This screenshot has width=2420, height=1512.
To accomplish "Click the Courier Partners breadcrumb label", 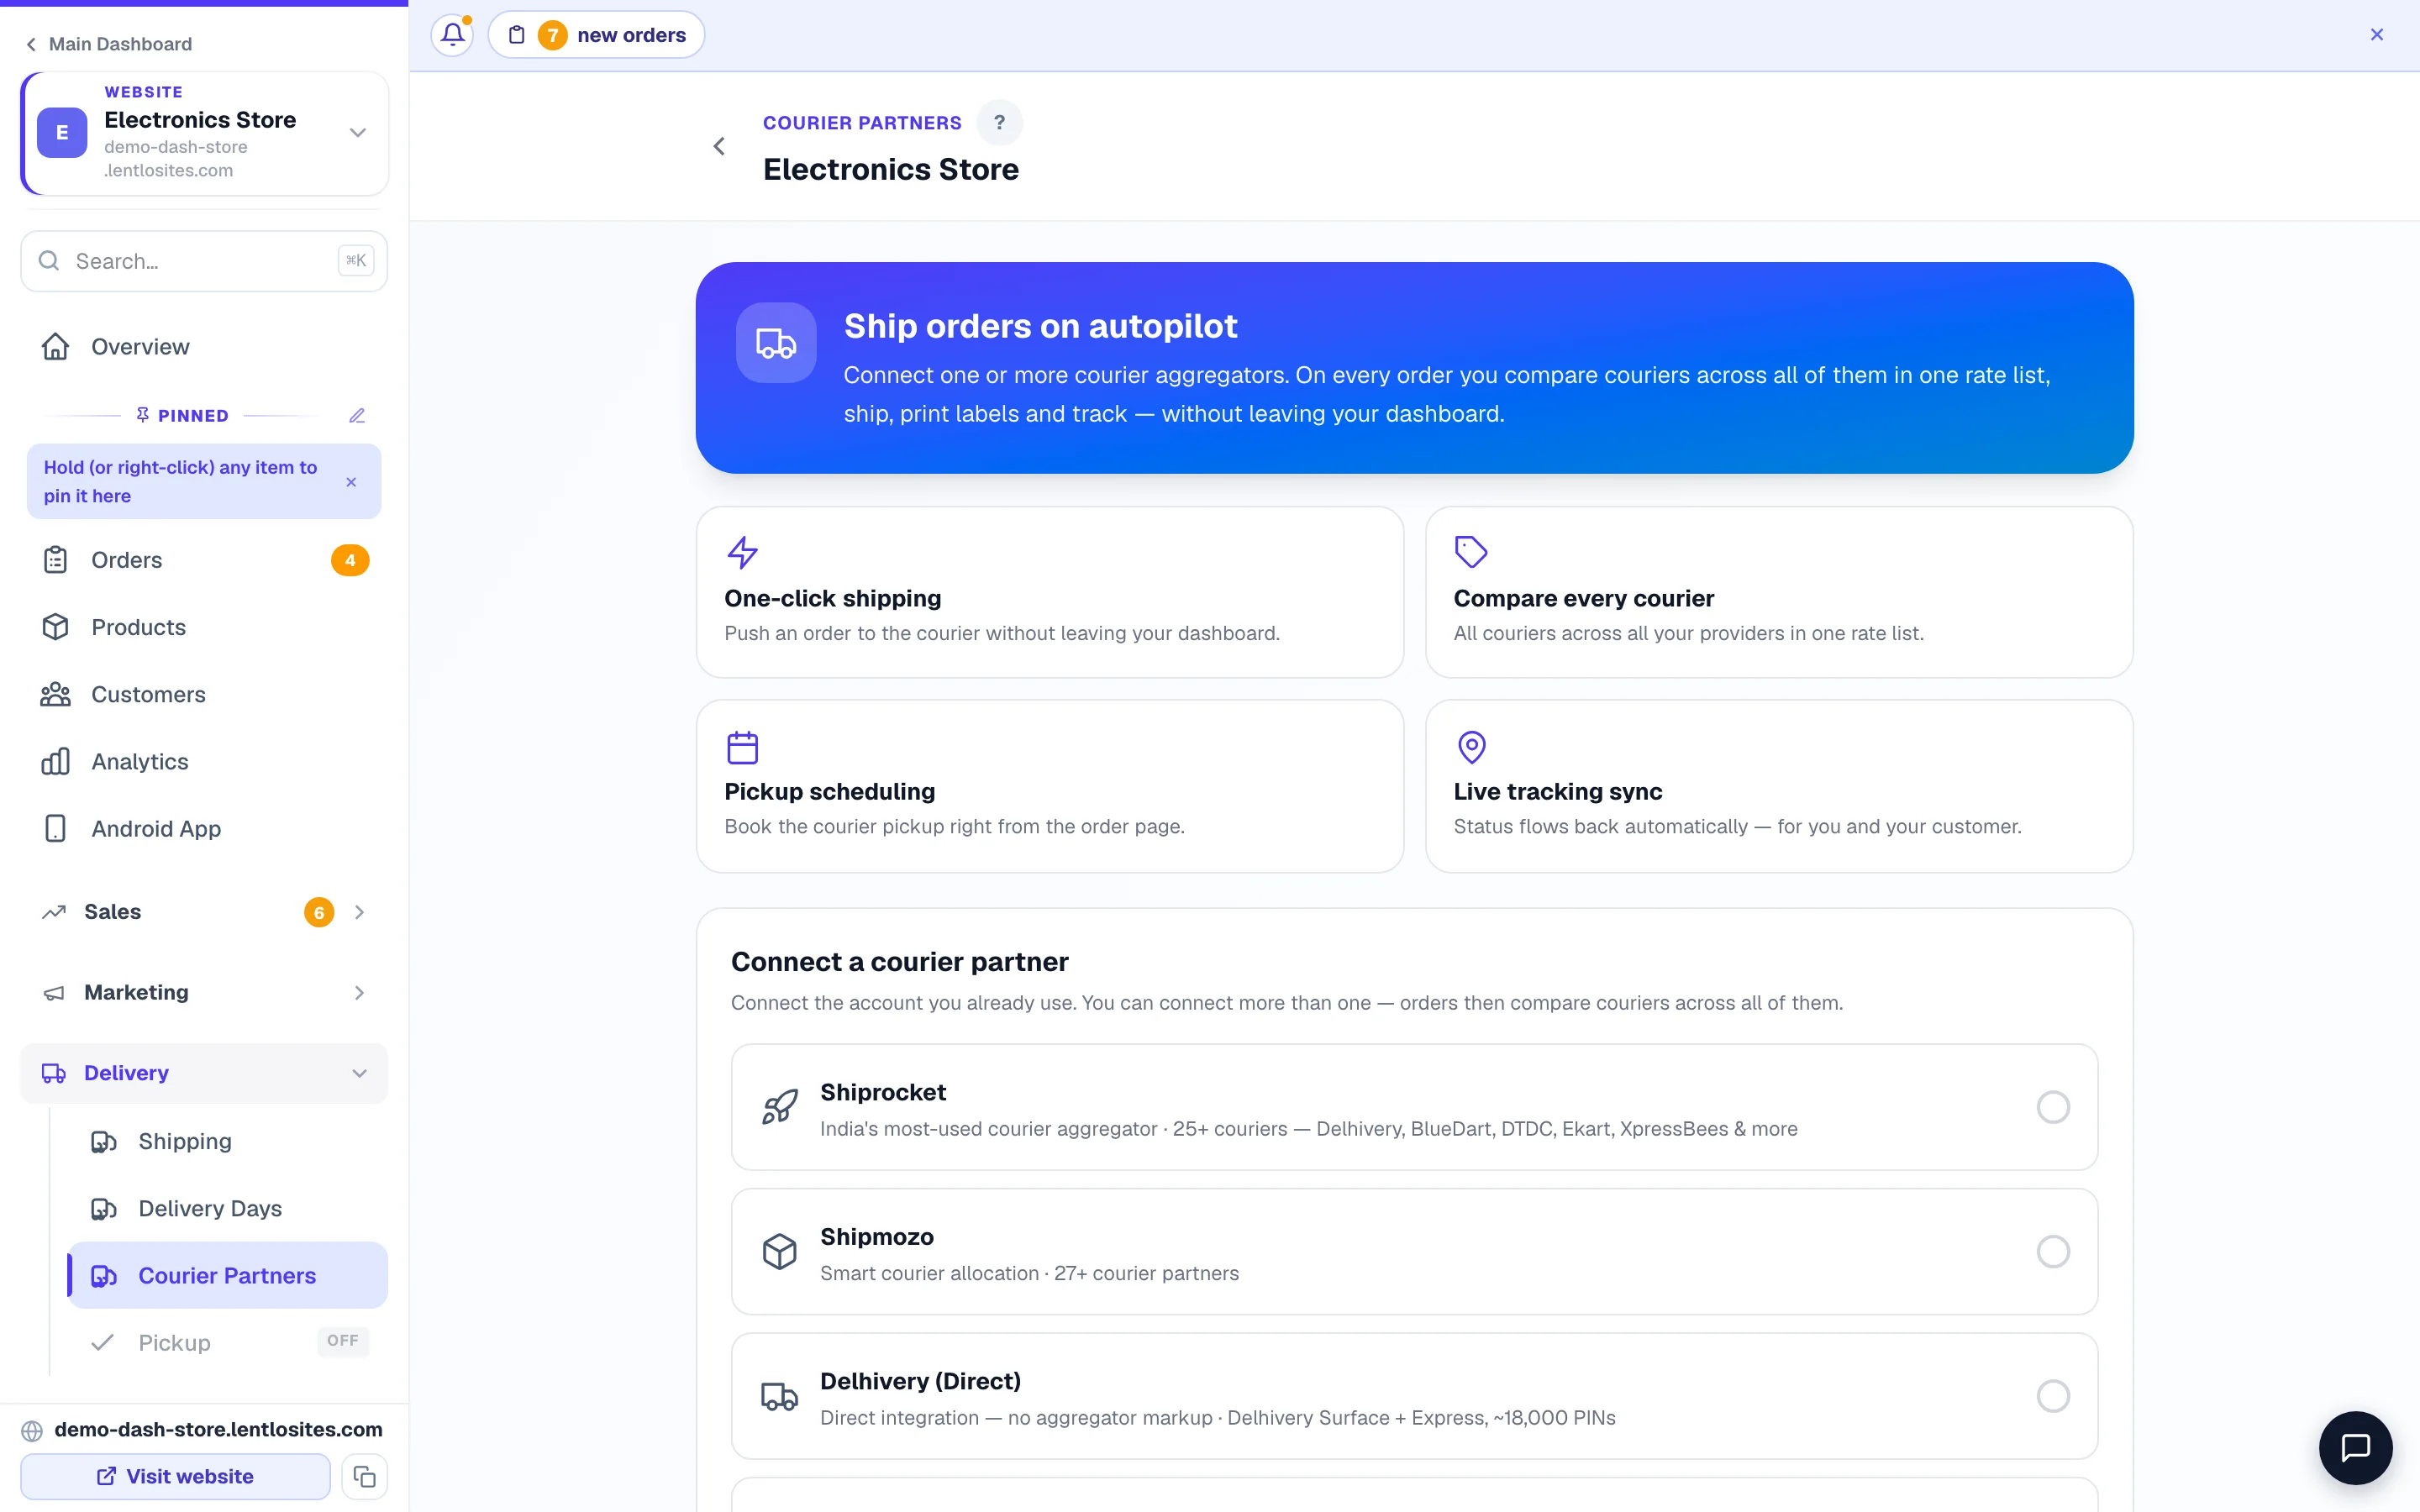I will click(x=862, y=123).
